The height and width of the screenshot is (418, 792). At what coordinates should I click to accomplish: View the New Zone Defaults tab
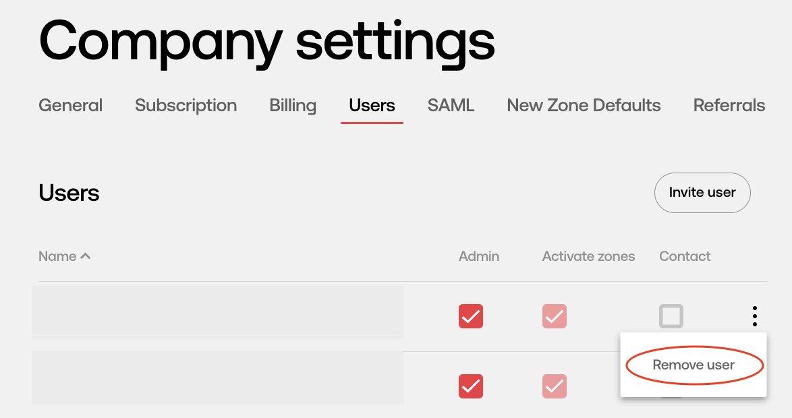click(x=584, y=105)
